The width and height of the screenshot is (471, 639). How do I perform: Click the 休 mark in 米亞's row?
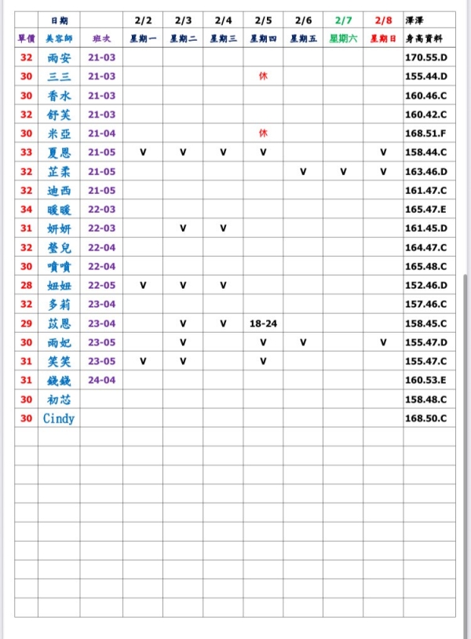263,133
